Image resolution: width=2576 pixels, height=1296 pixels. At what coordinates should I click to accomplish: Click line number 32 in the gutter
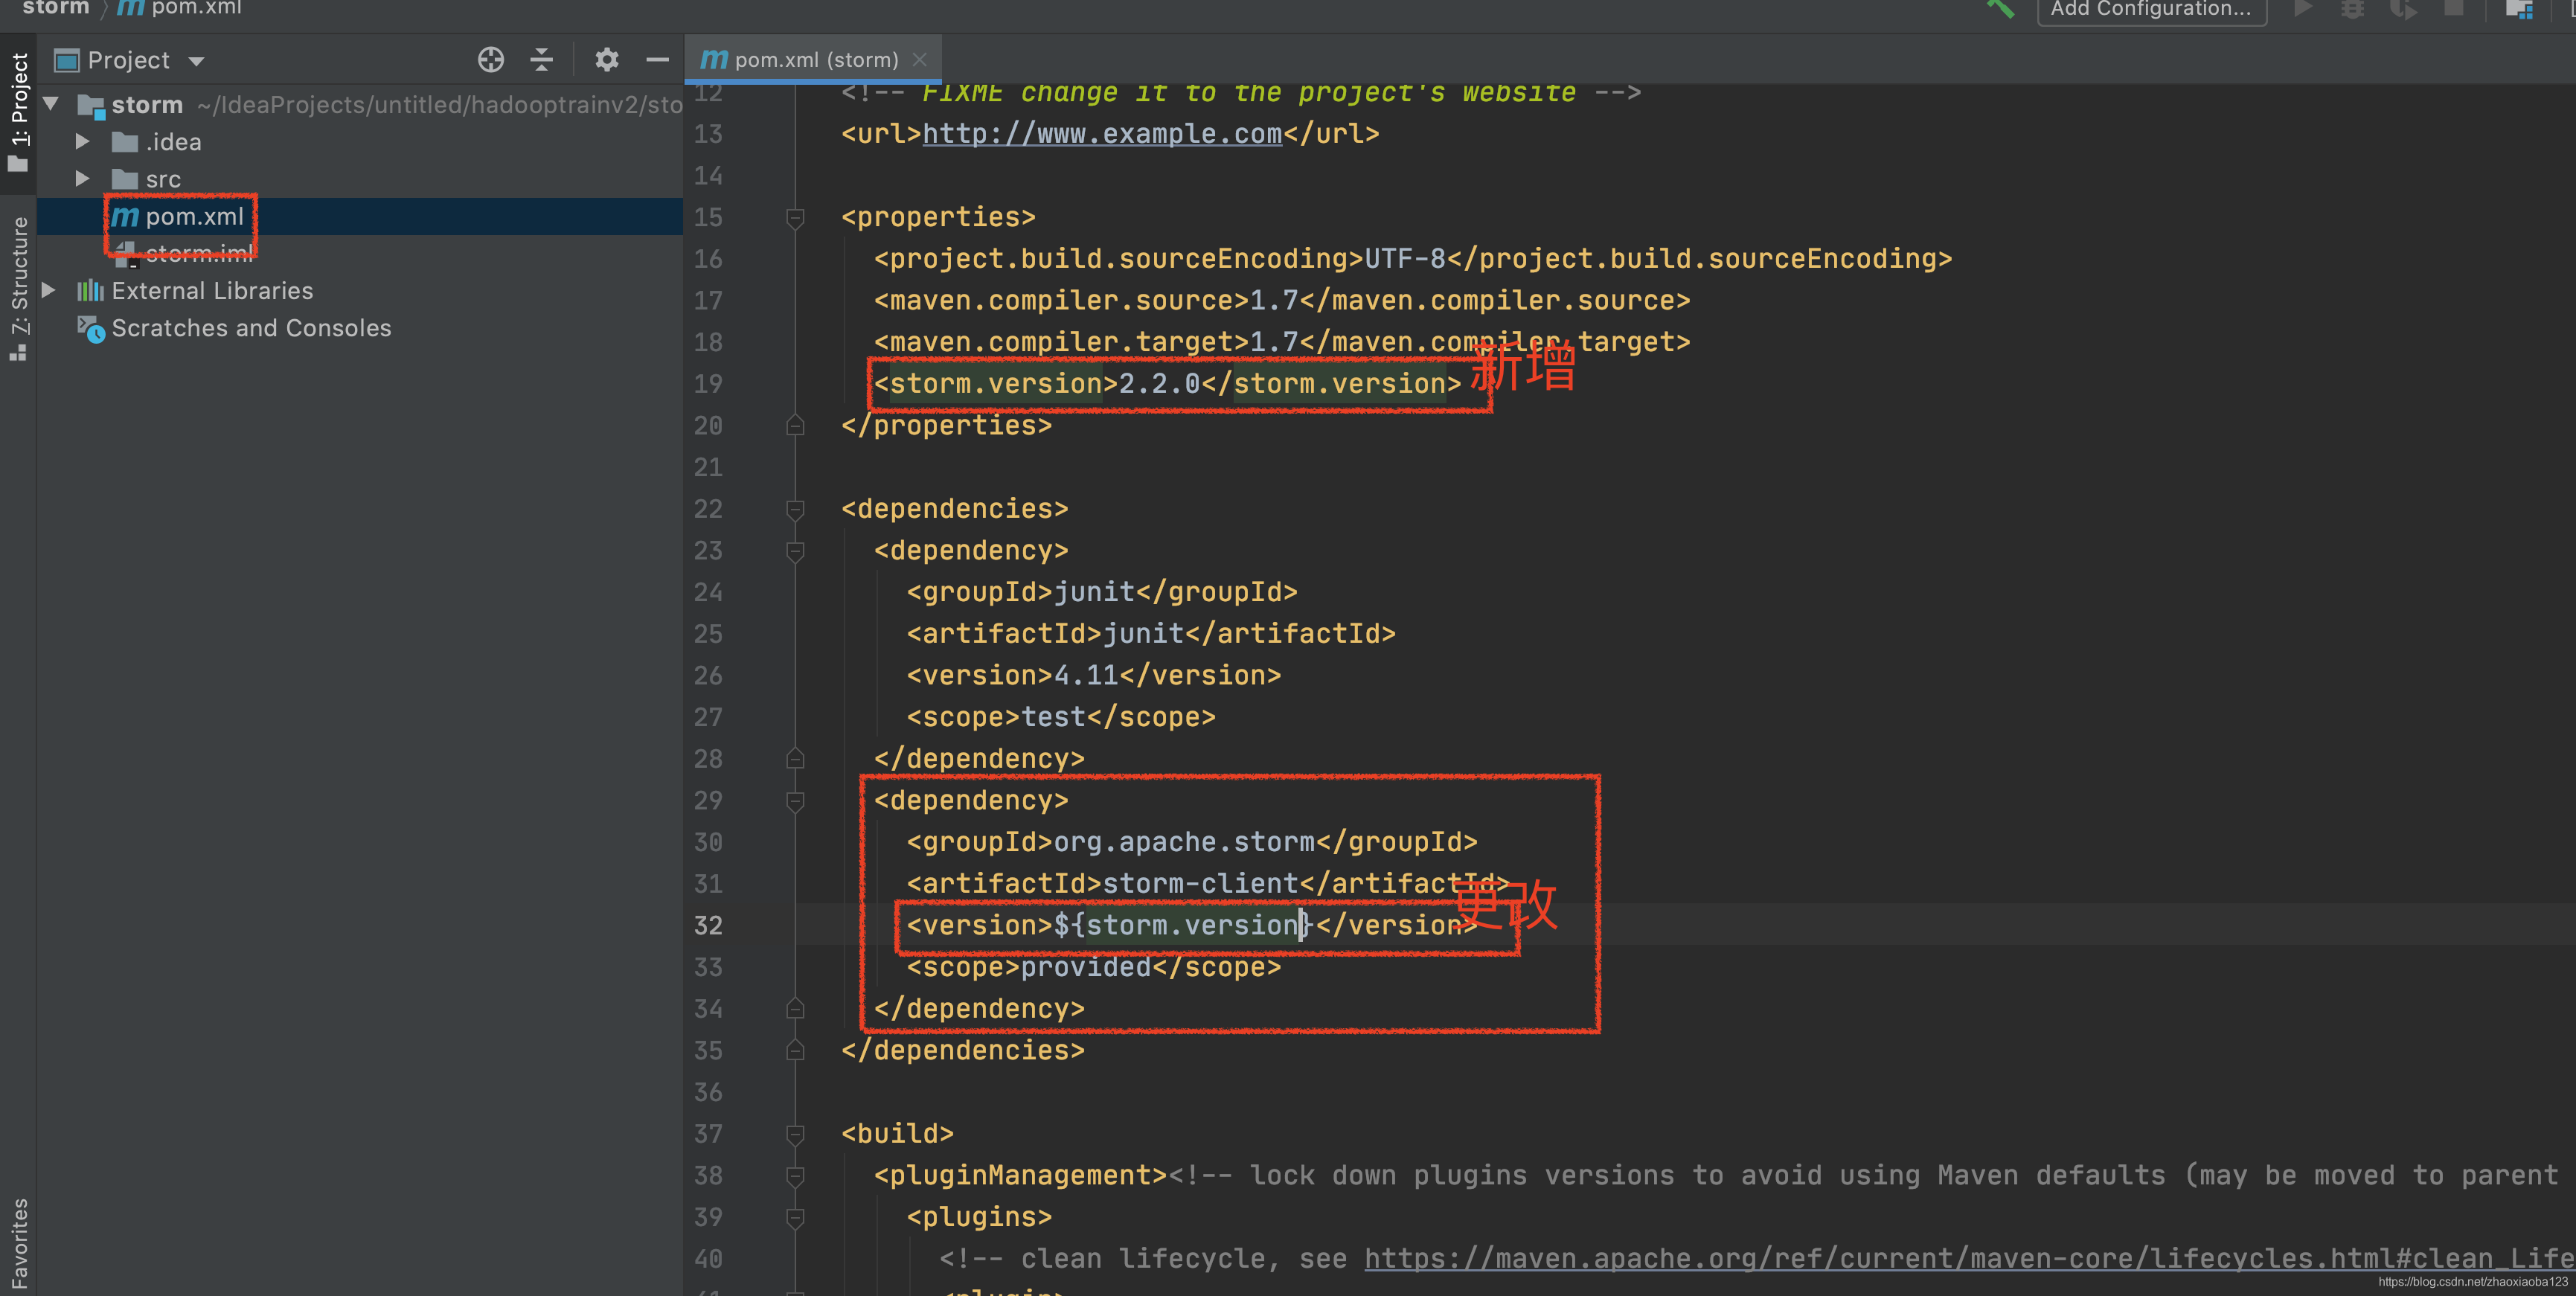pyautogui.click(x=708, y=926)
